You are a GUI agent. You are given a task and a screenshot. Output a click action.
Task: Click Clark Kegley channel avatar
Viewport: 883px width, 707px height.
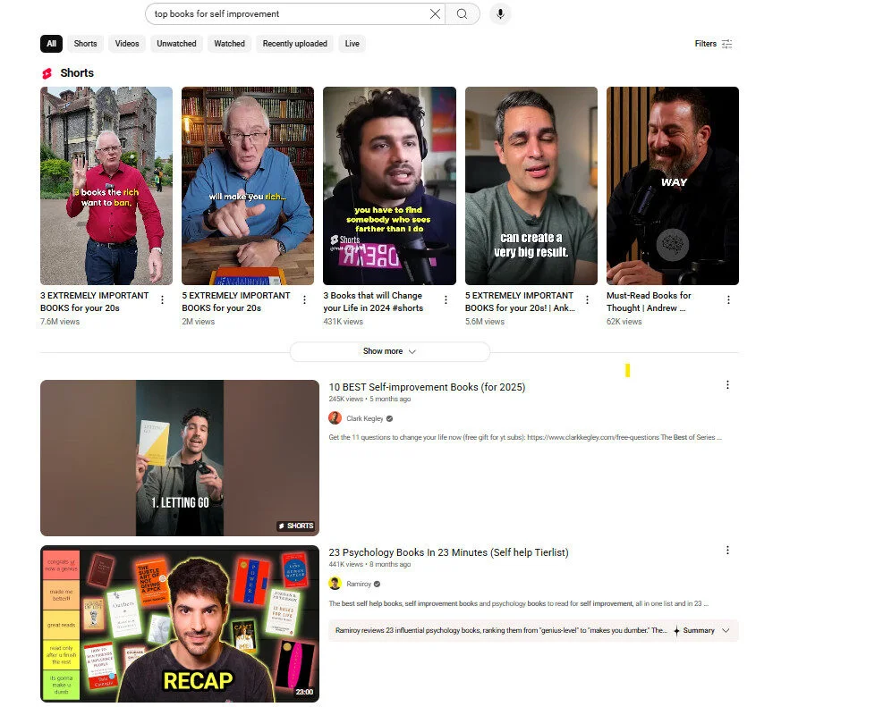point(335,418)
